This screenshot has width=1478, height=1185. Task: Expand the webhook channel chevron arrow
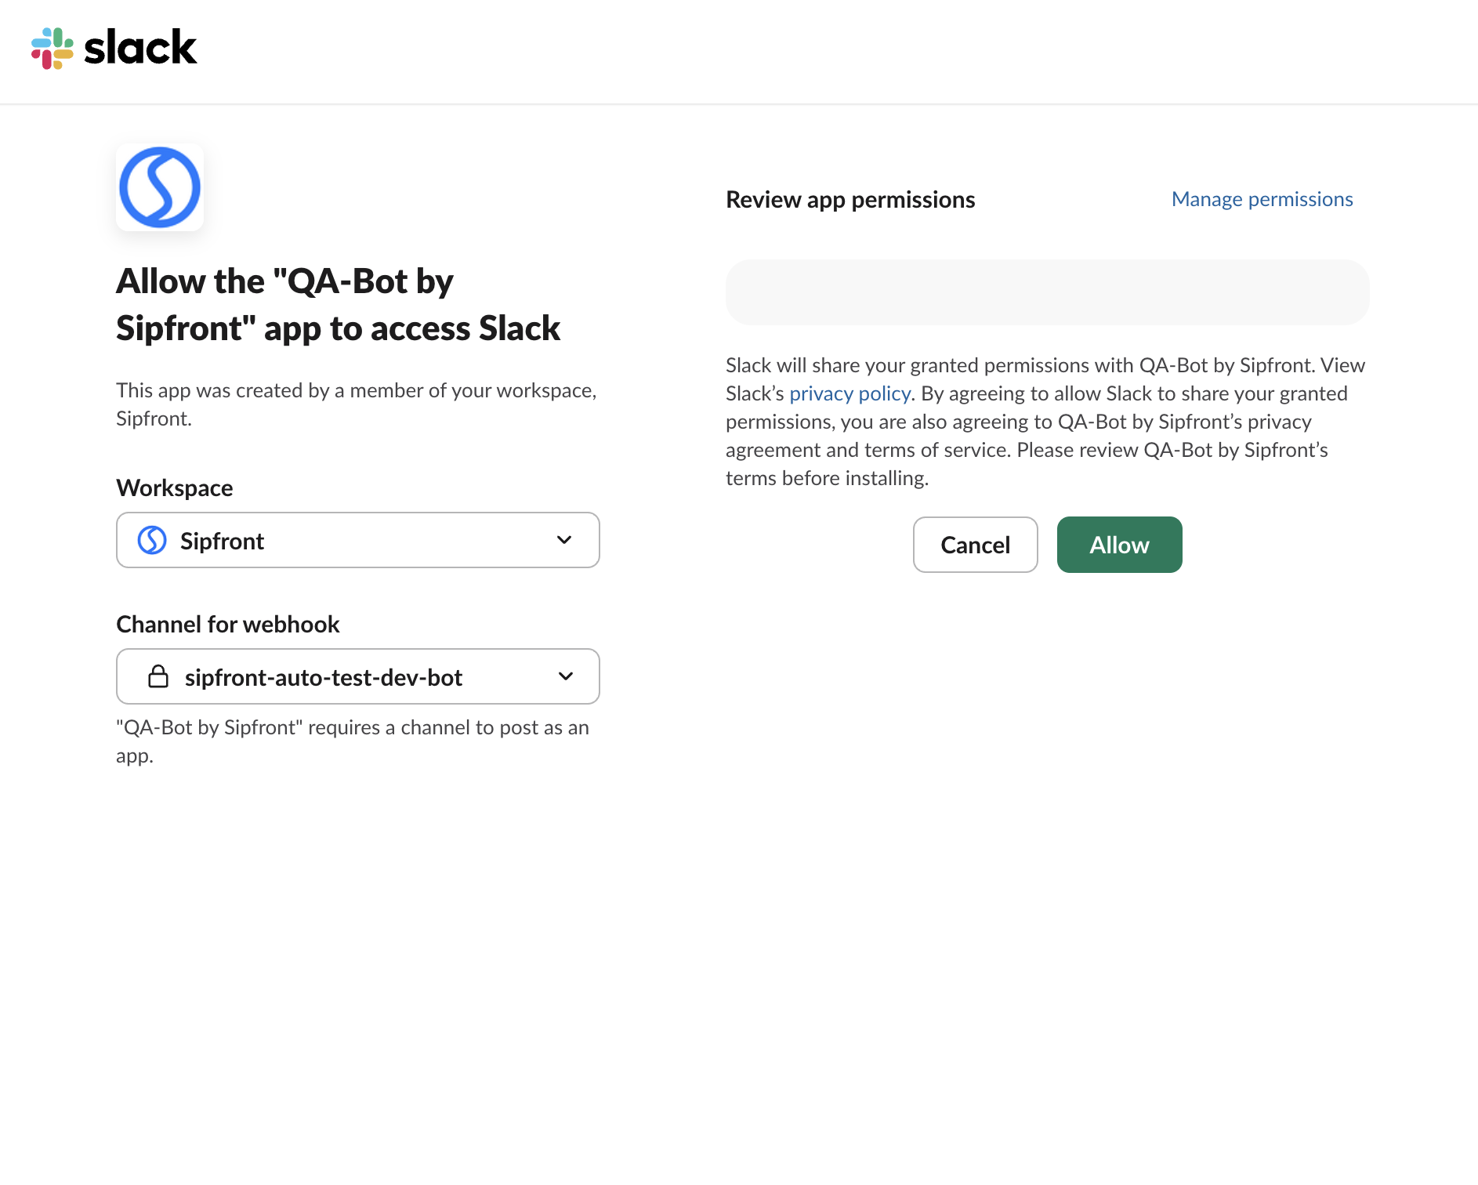coord(566,676)
